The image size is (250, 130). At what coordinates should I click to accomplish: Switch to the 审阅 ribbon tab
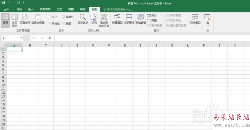[x=83, y=9]
